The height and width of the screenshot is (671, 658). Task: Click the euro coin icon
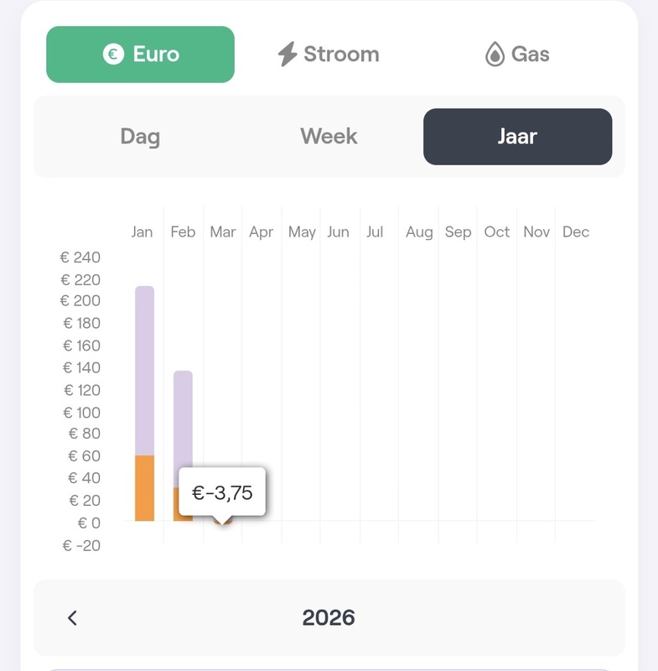point(113,55)
